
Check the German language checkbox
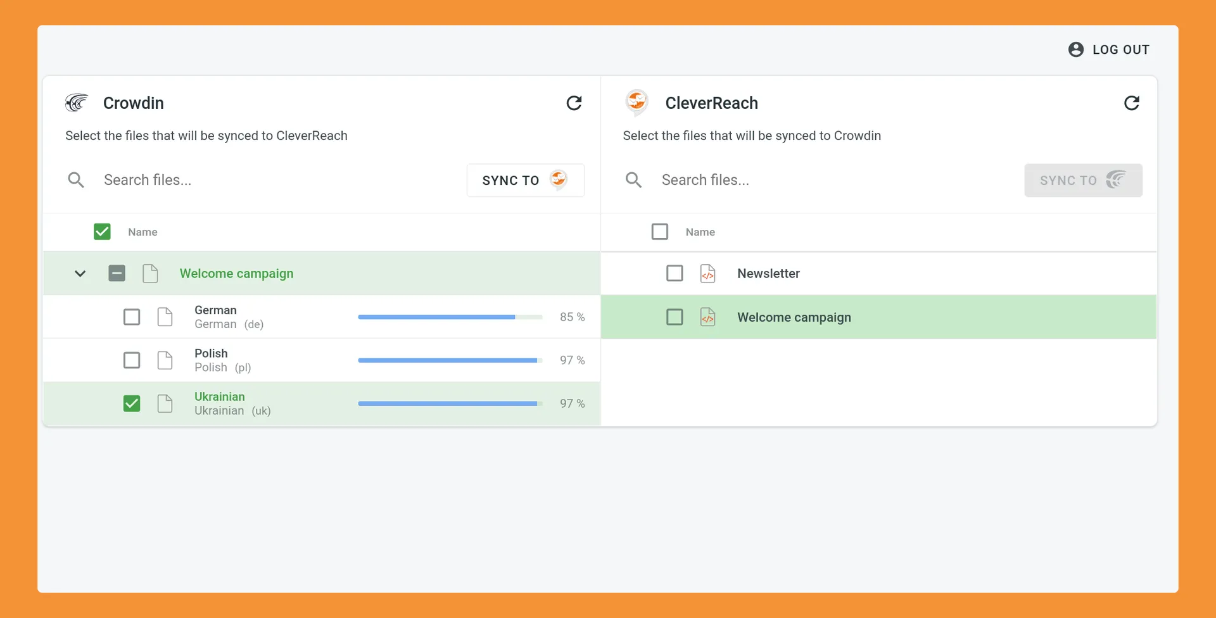click(x=132, y=317)
